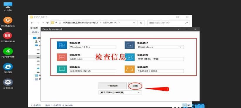
Task: Click the search magnifier in Explorer
Action: [186, 23]
